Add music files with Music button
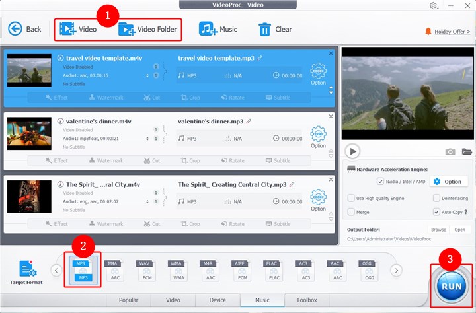 (x=218, y=29)
